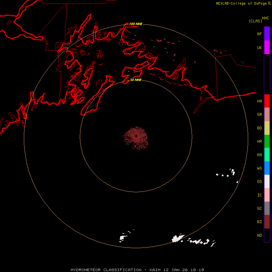The image size is (272, 272).
Task: Click the 100 NMI range ring label
Action: 136,24
